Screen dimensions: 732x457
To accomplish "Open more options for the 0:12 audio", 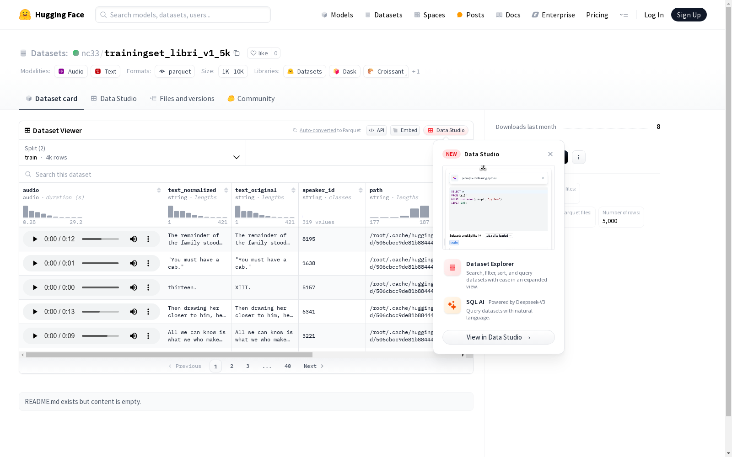I will click(148, 239).
